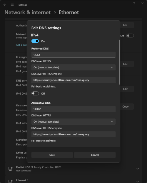Minimize the Settings window
The width and height of the screenshot is (147, 183).
[125, 3]
